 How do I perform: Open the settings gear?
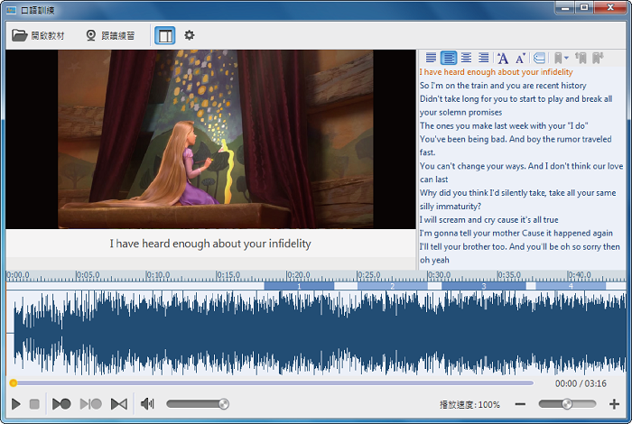coord(190,35)
